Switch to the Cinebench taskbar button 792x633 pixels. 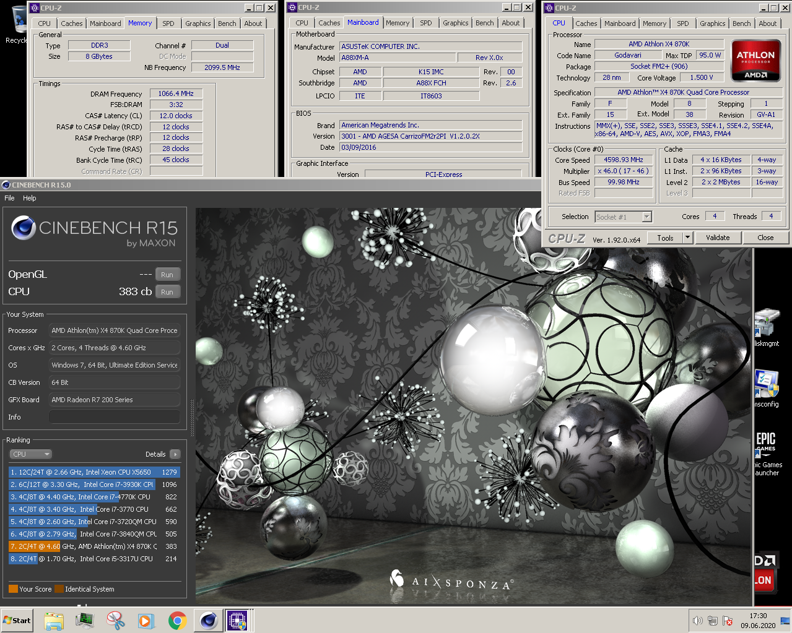[x=208, y=620]
